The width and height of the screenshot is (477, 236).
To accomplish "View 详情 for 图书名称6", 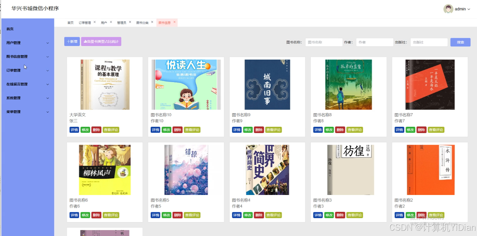I will pyautogui.click(x=74, y=215).
